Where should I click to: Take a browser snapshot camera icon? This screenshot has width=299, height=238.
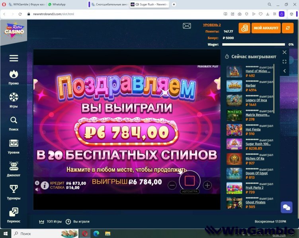pos(240,14)
